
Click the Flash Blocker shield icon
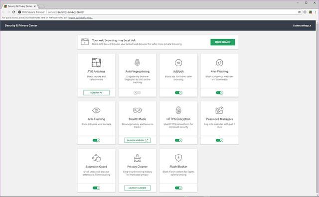point(178,158)
